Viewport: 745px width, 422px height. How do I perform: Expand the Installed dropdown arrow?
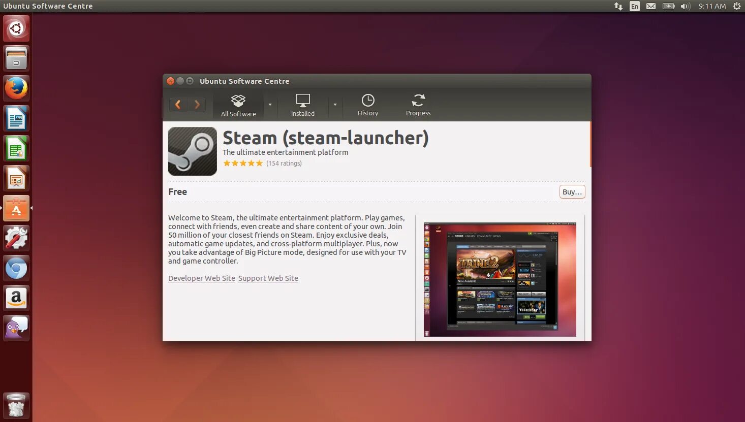pyautogui.click(x=335, y=105)
